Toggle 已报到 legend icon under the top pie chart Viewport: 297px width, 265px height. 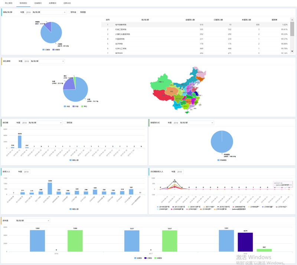coord(44,49)
